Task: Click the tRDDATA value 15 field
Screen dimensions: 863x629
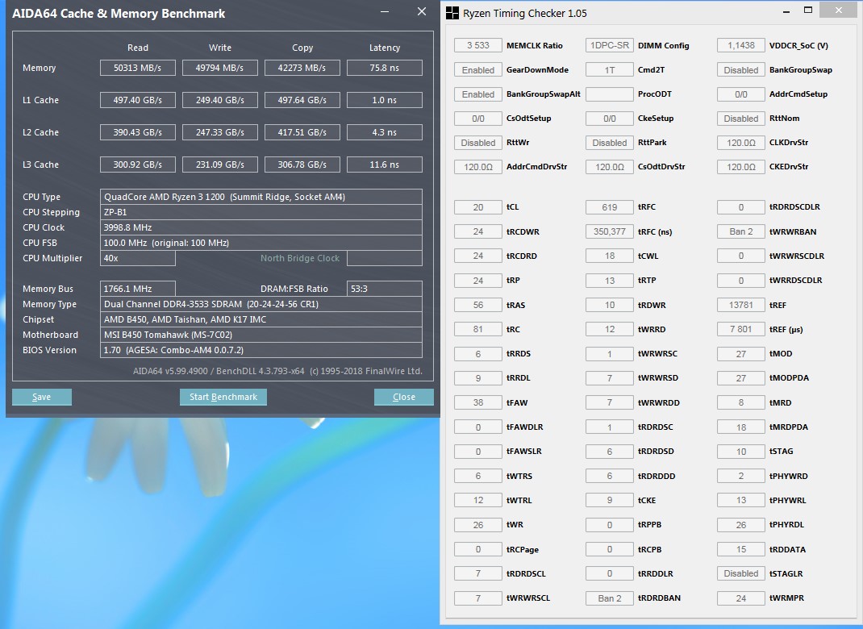Action: tap(741, 549)
